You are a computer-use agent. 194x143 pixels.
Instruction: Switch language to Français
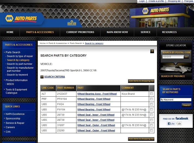pos(188,1)
